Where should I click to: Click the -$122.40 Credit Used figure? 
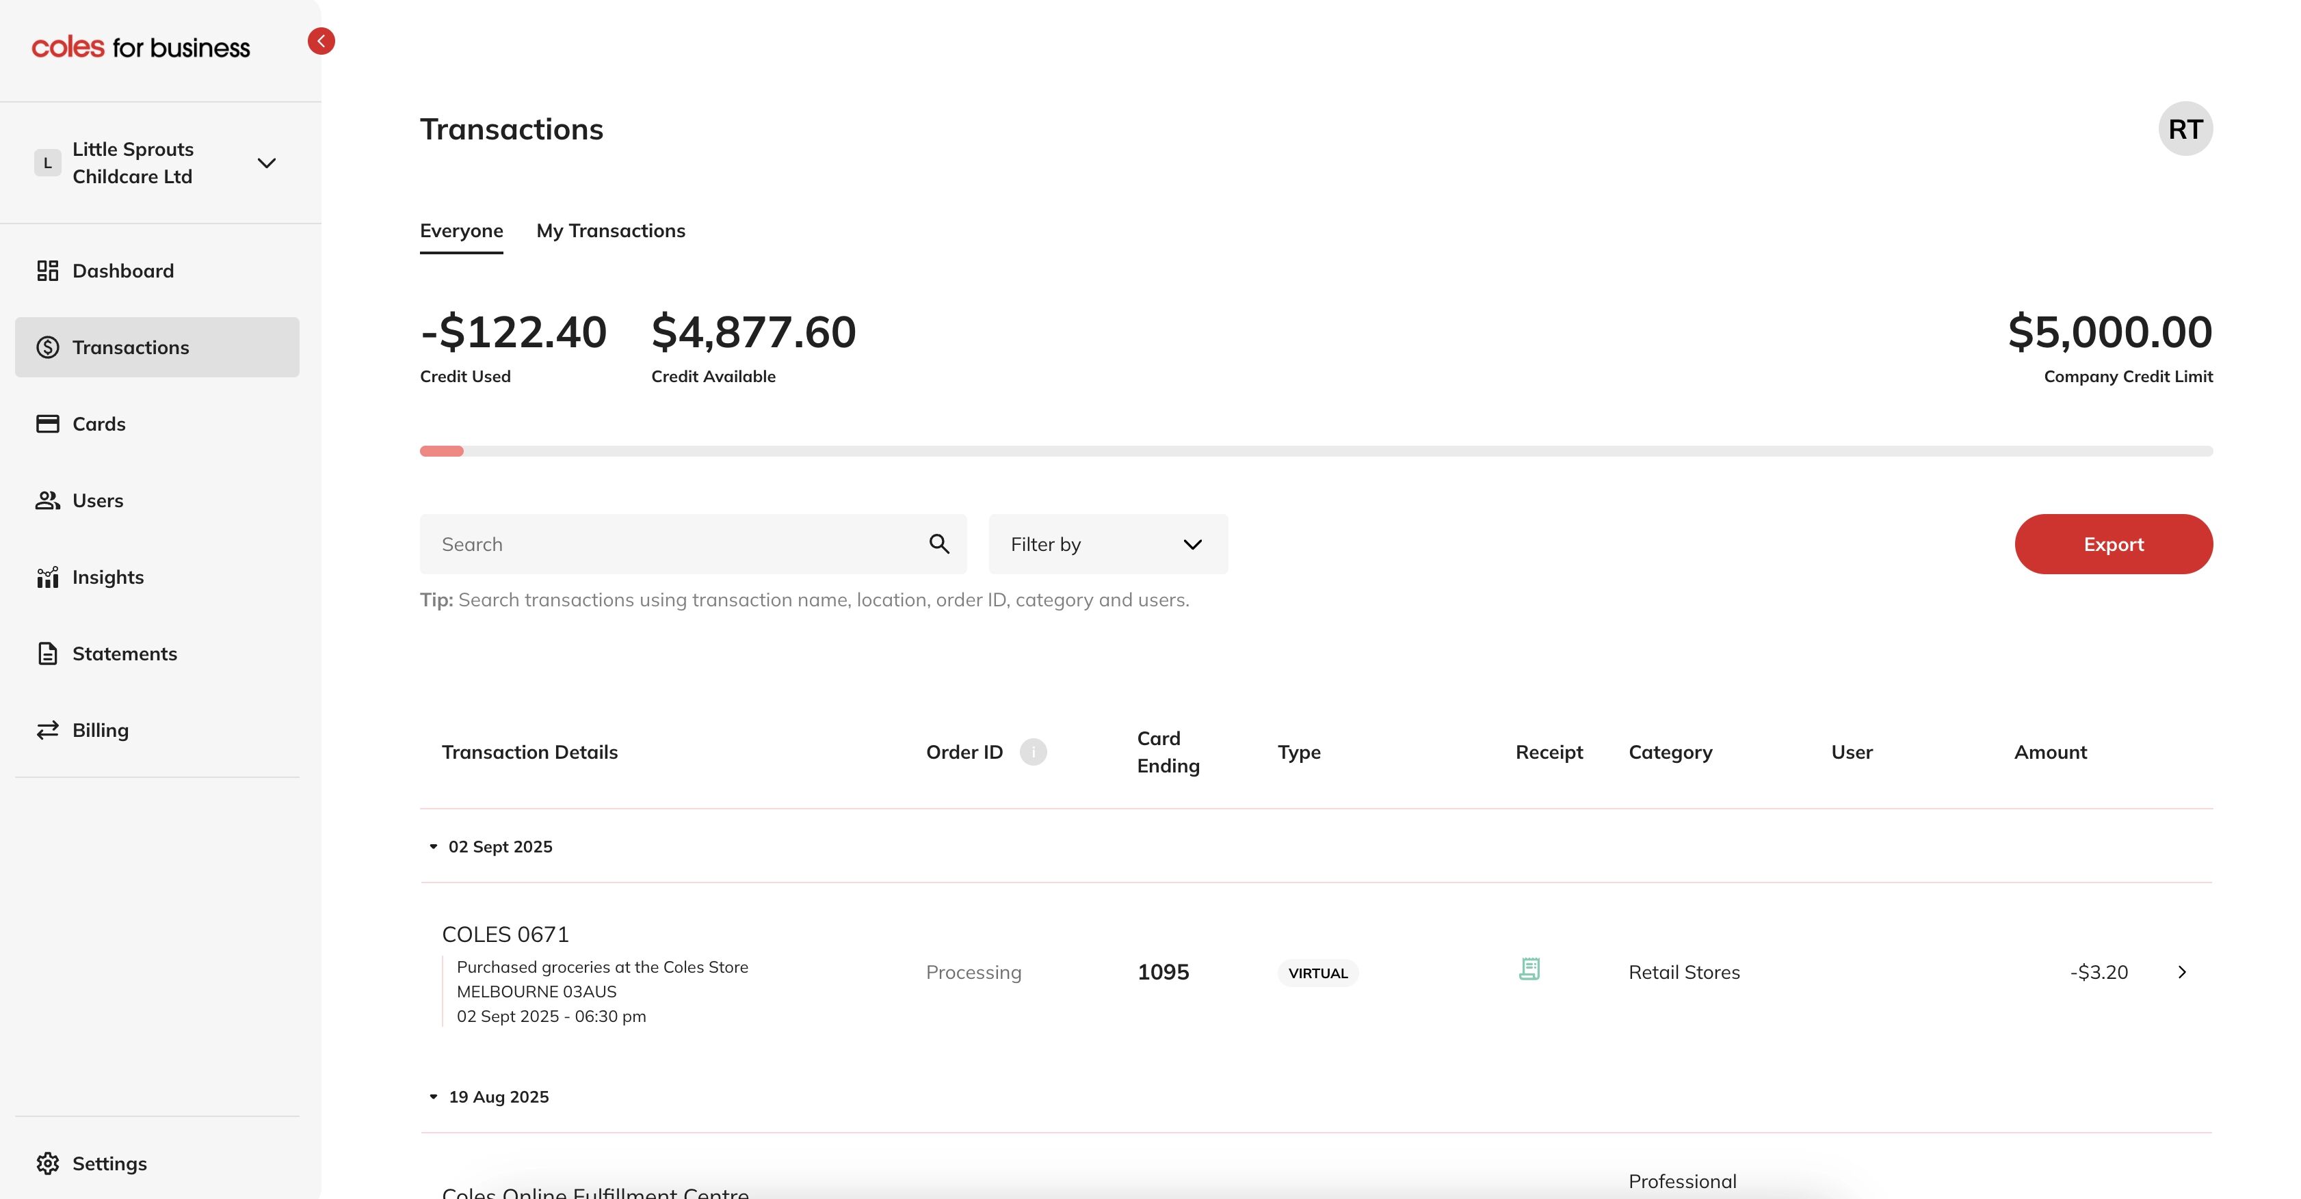(514, 332)
